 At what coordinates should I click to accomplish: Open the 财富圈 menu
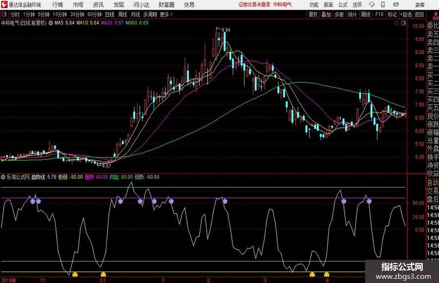(167, 5)
